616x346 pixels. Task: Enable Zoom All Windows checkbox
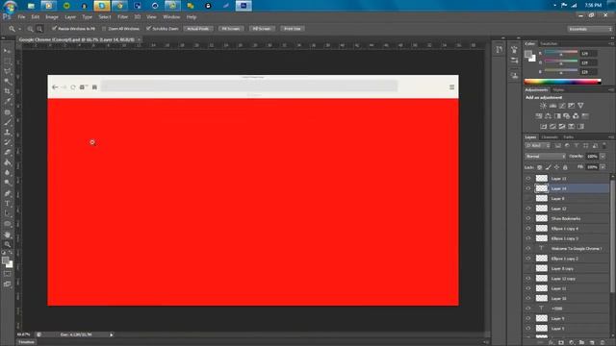104,29
